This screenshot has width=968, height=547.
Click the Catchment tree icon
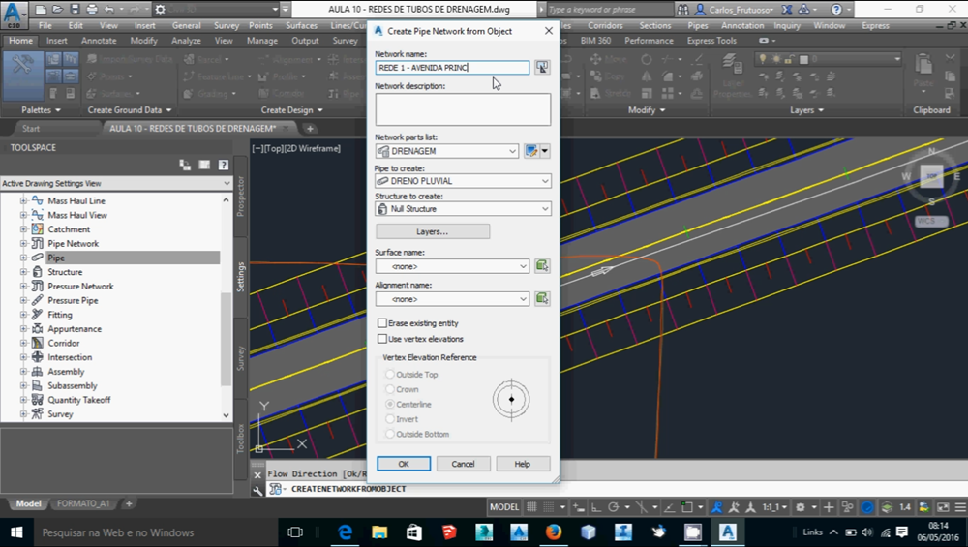pyautogui.click(x=38, y=229)
